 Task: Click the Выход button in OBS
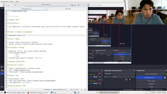click(x=151, y=87)
